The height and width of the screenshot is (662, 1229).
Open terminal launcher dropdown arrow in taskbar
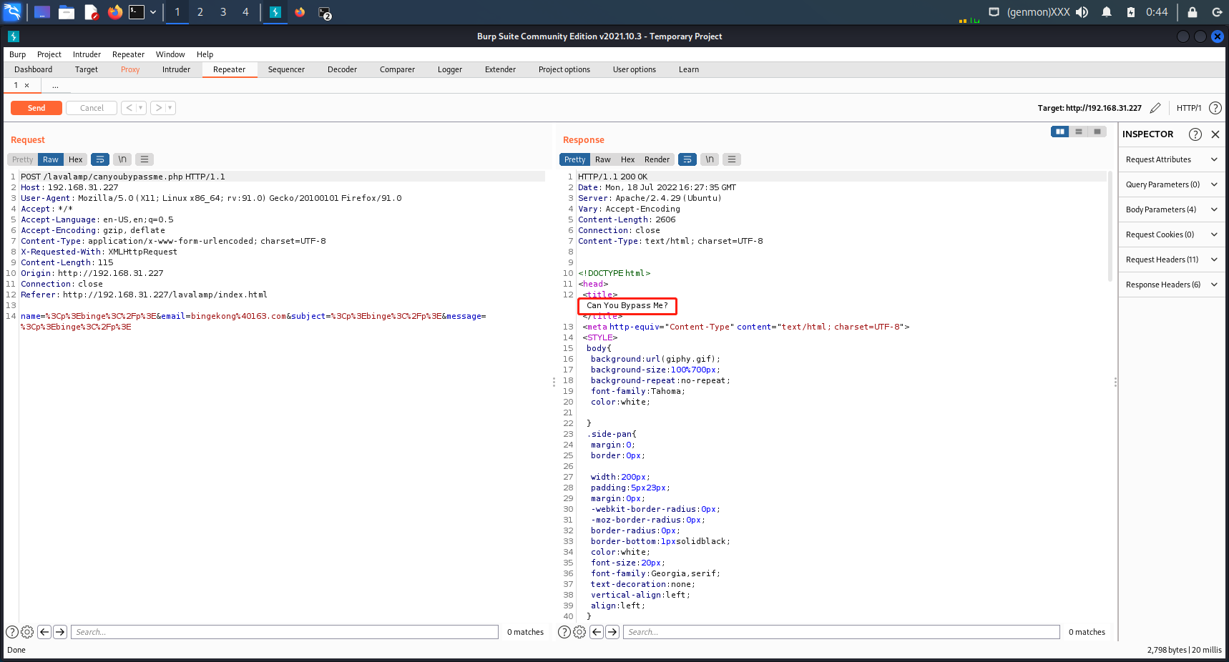point(153,12)
